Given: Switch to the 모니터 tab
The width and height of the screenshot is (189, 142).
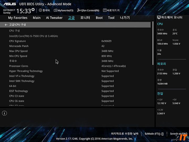Looking at the screenshot, I should 85,18.
